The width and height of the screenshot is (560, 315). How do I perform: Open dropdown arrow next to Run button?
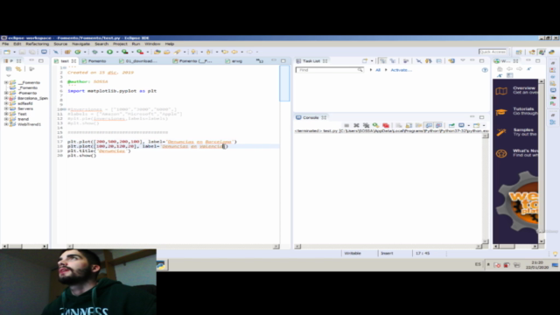116,52
